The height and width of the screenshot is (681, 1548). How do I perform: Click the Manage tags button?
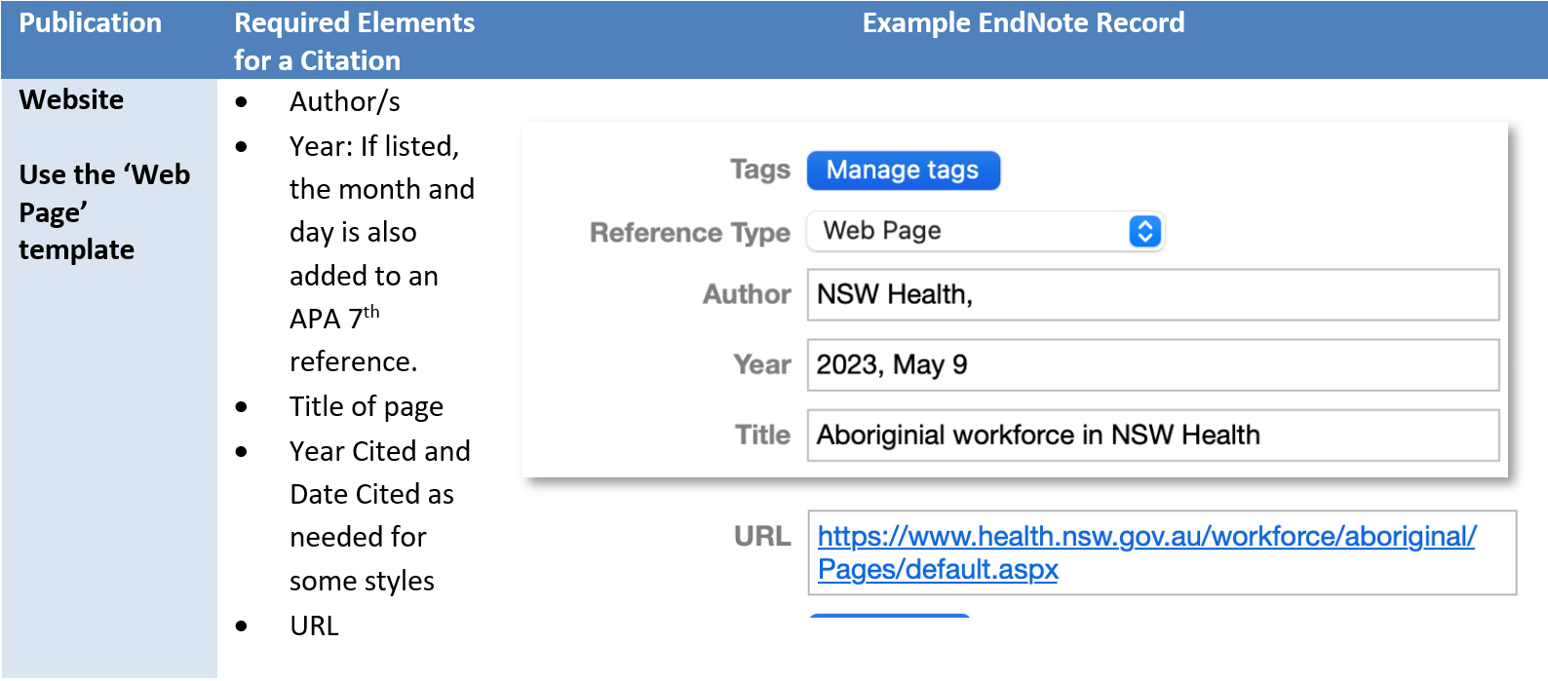903,170
